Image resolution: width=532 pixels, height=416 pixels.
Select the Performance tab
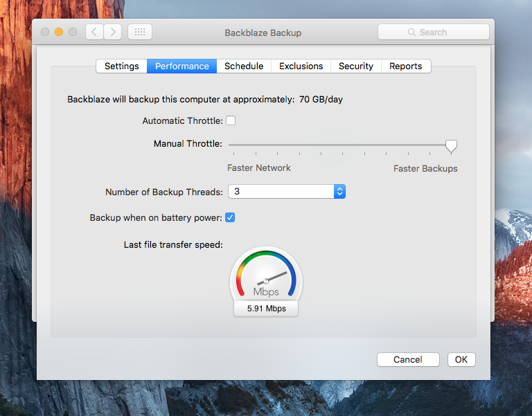(182, 66)
